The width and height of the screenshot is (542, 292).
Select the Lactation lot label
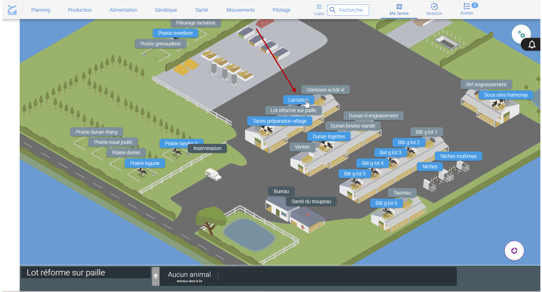point(299,100)
